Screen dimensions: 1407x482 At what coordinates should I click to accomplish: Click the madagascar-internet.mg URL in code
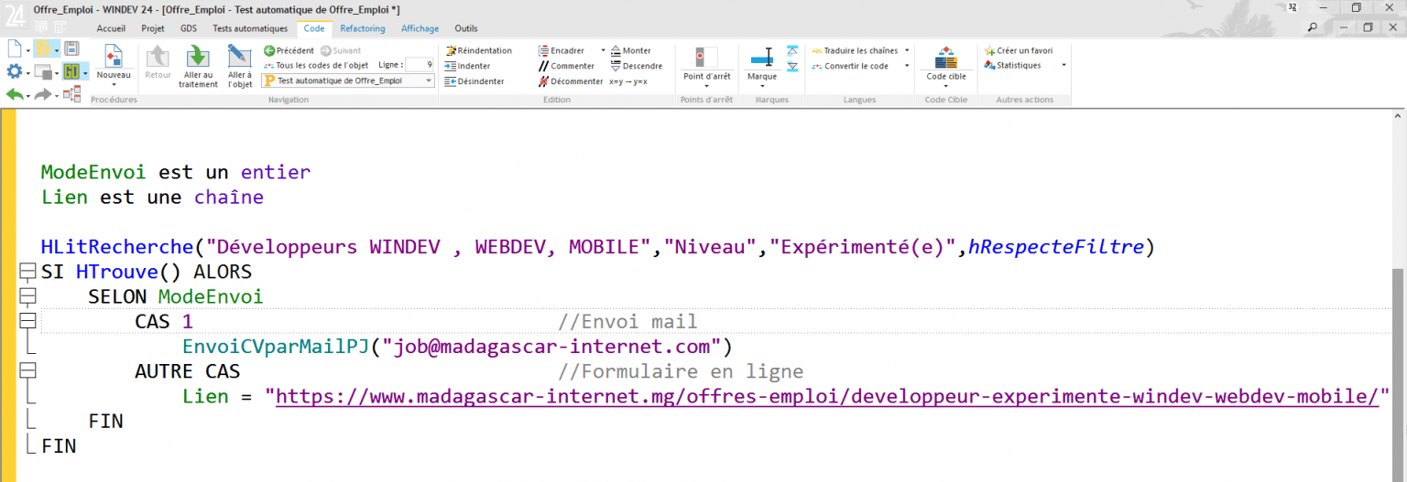pyautogui.click(x=827, y=397)
